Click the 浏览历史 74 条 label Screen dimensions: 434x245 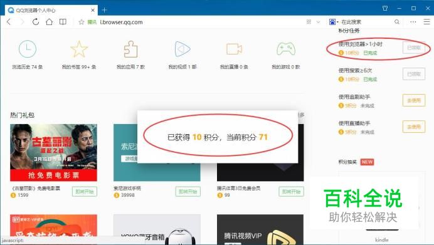(28, 67)
